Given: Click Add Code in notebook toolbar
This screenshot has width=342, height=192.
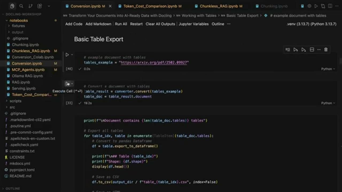Looking at the screenshot, I should pyautogui.click(x=74, y=24).
